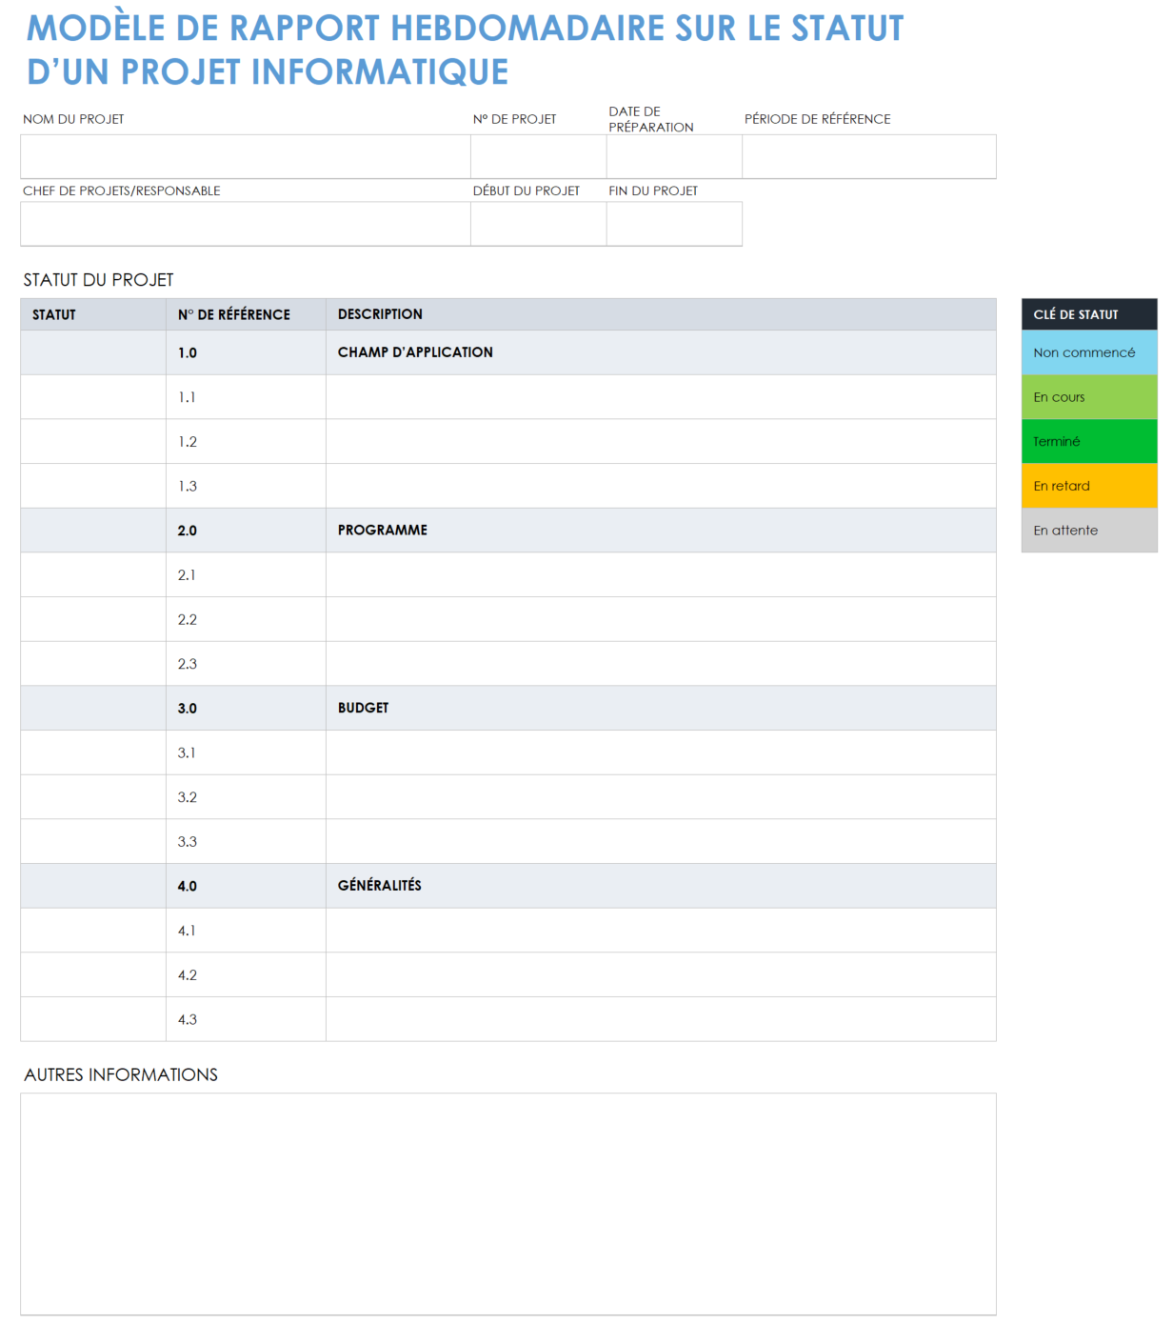Click the CHEF DE PROJETS/RESPONSABLE field
The height and width of the screenshot is (1324, 1173).
[243, 223]
